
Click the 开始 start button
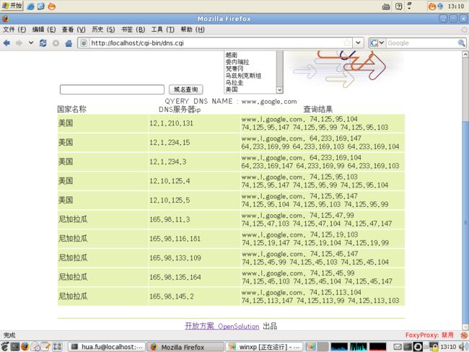[x=12, y=6]
